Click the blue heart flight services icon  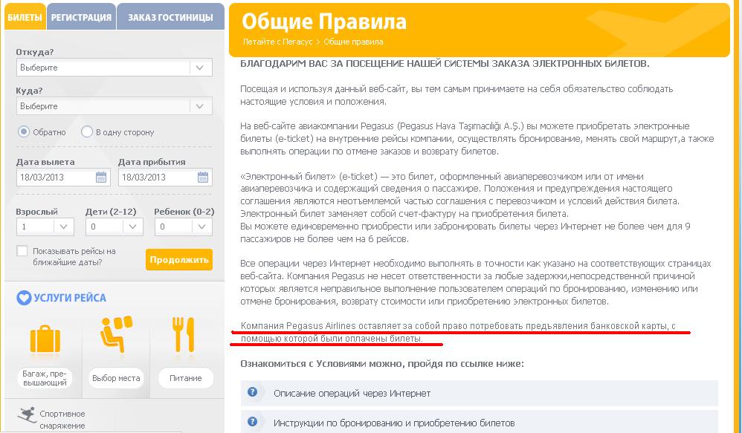pyautogui.click(x=24, y=298)
